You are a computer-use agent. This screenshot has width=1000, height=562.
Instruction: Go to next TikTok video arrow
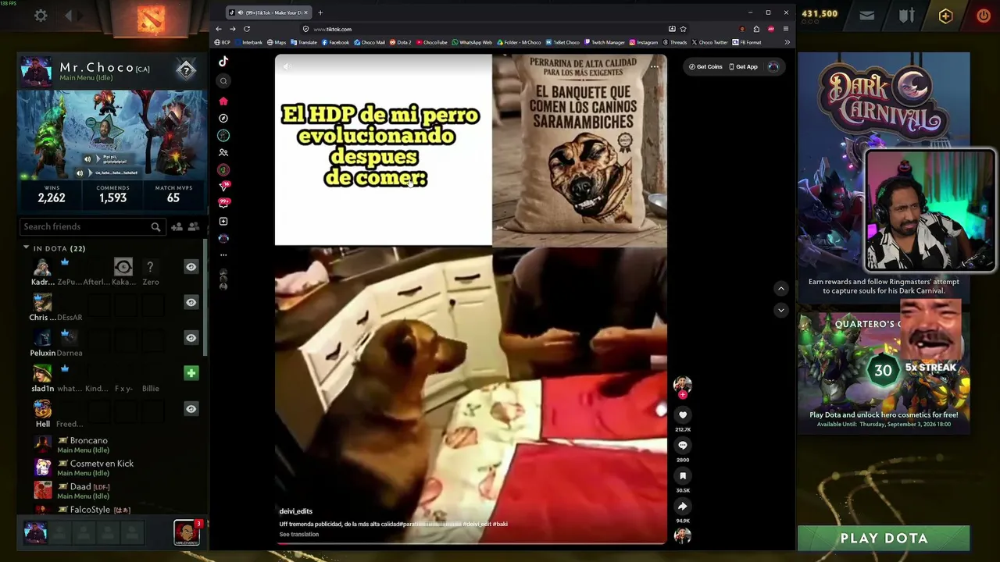780,310
